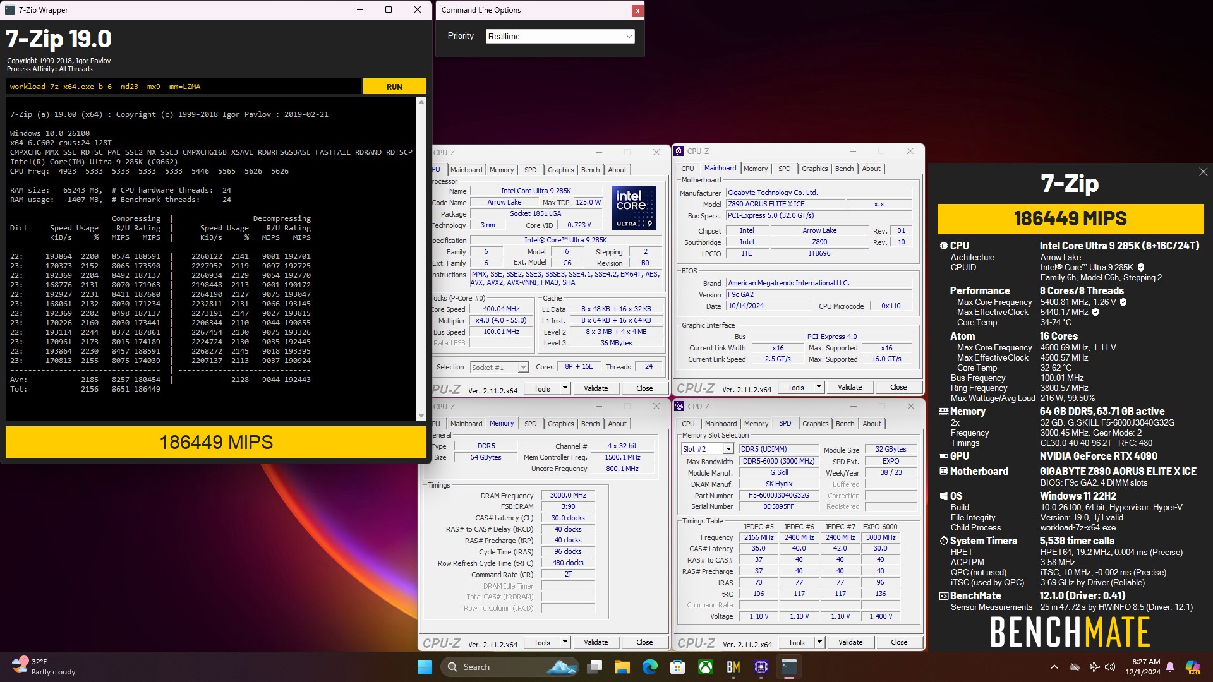The width and height of the screenshot is (1213, 682).
Task: Click Validate in CPU-Z SPD window
Action: [x=850, y=642]
